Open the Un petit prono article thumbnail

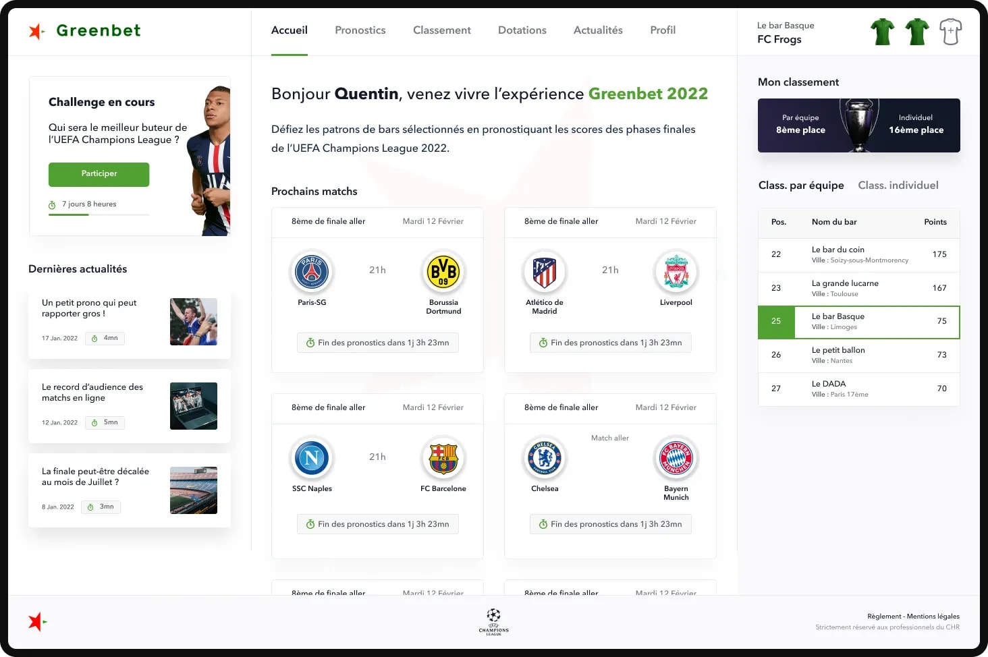[x=194, y=322]
